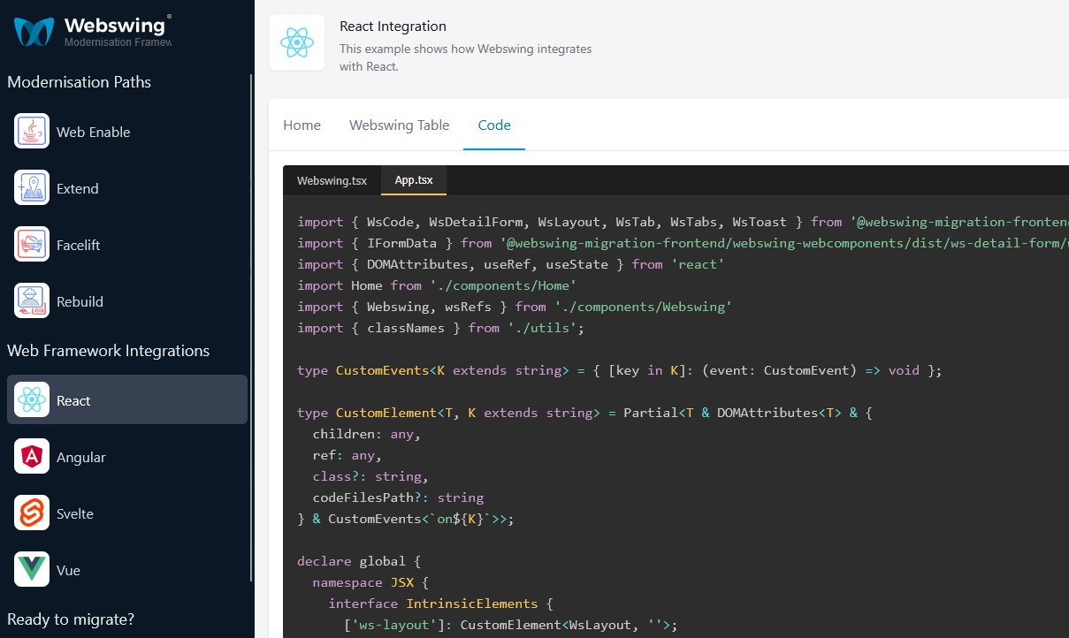Click the React atom icon in sidebar
The height and width of the screenshot is (638, 1069).
click(32, 400)
